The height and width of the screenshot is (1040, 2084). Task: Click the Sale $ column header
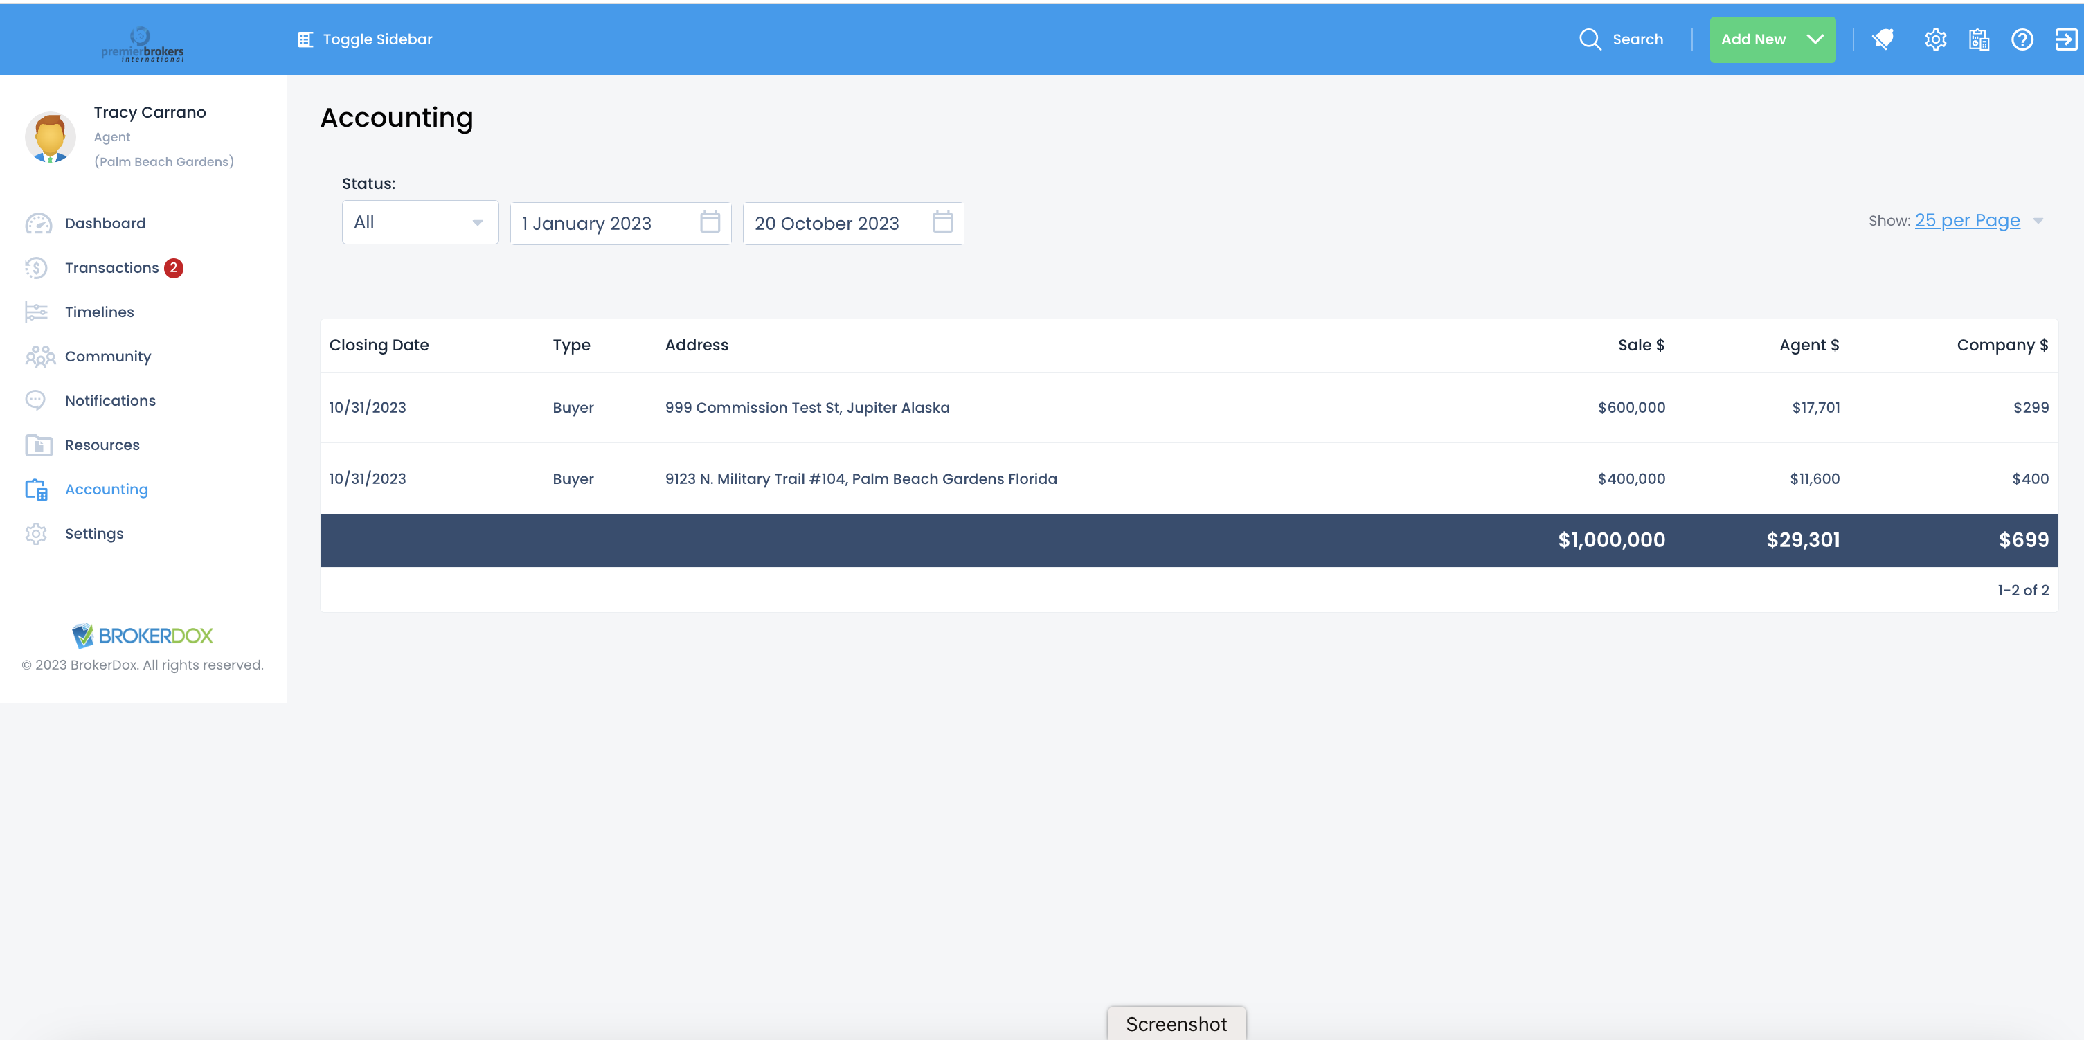[1641, 346]
